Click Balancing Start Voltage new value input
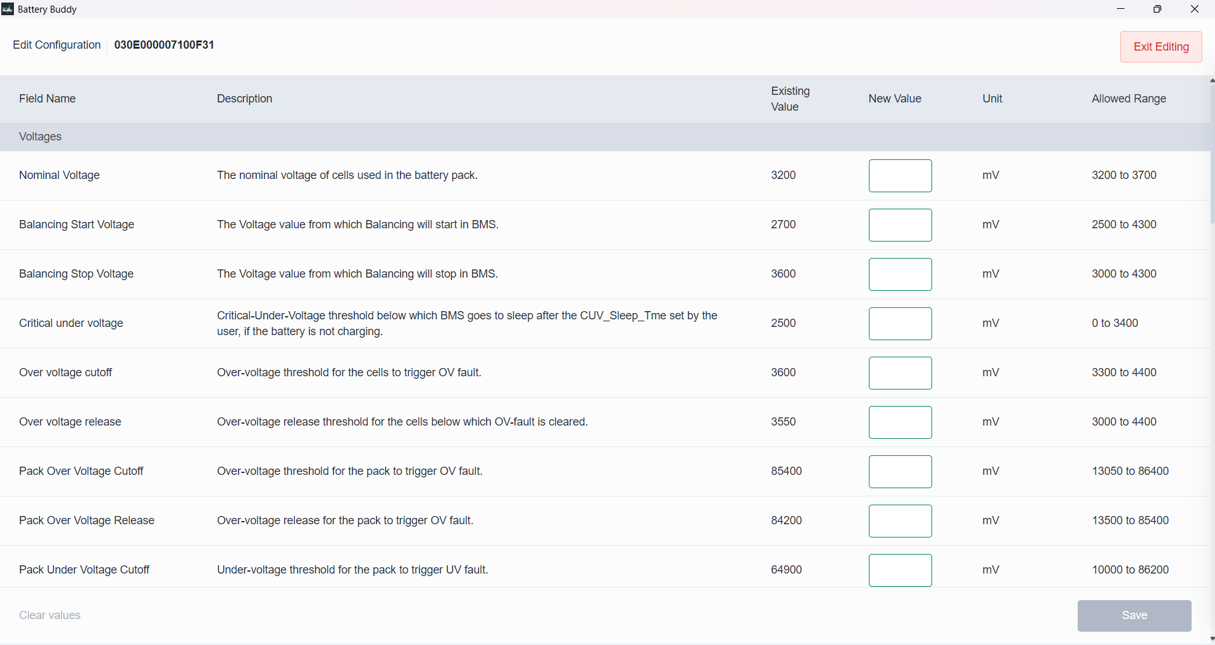The width and height of the screenshot is (1215, 645). point(900,225)
